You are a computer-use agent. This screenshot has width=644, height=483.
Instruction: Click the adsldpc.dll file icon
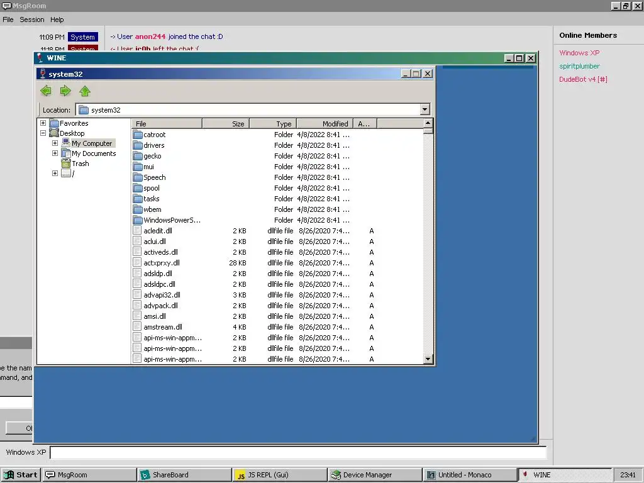tap(137, 284)
